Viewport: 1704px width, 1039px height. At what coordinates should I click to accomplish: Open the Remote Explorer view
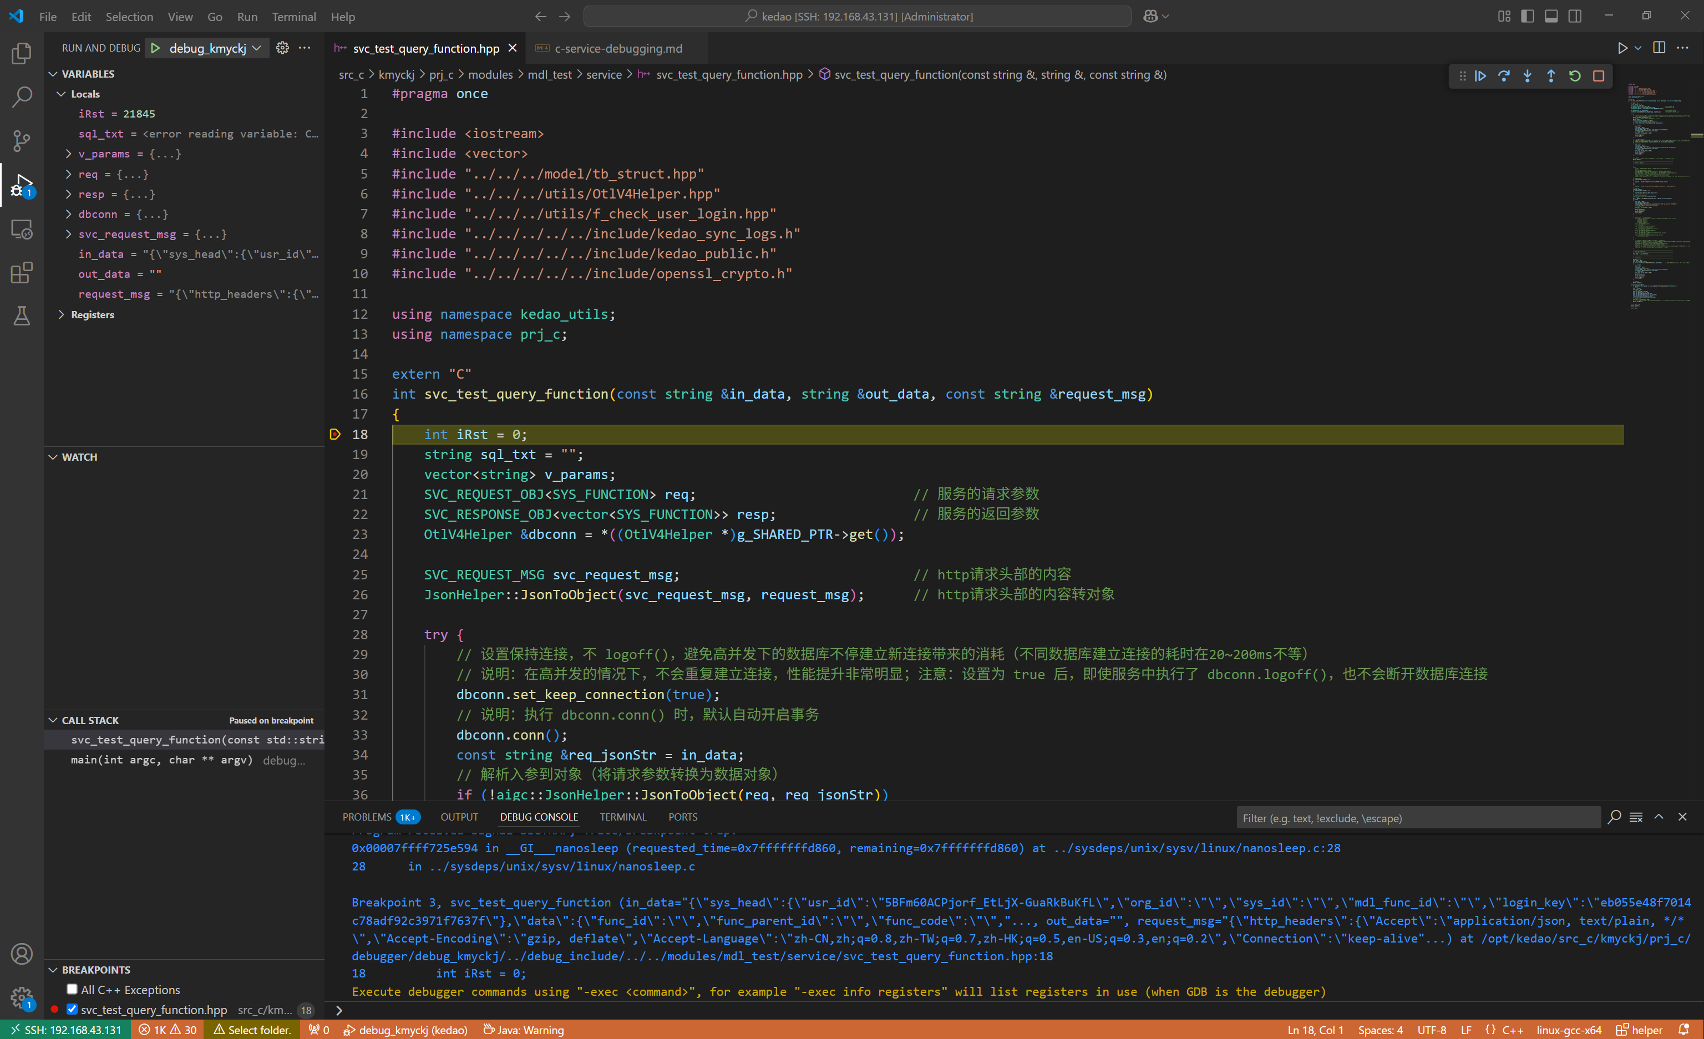pos(22,229)
